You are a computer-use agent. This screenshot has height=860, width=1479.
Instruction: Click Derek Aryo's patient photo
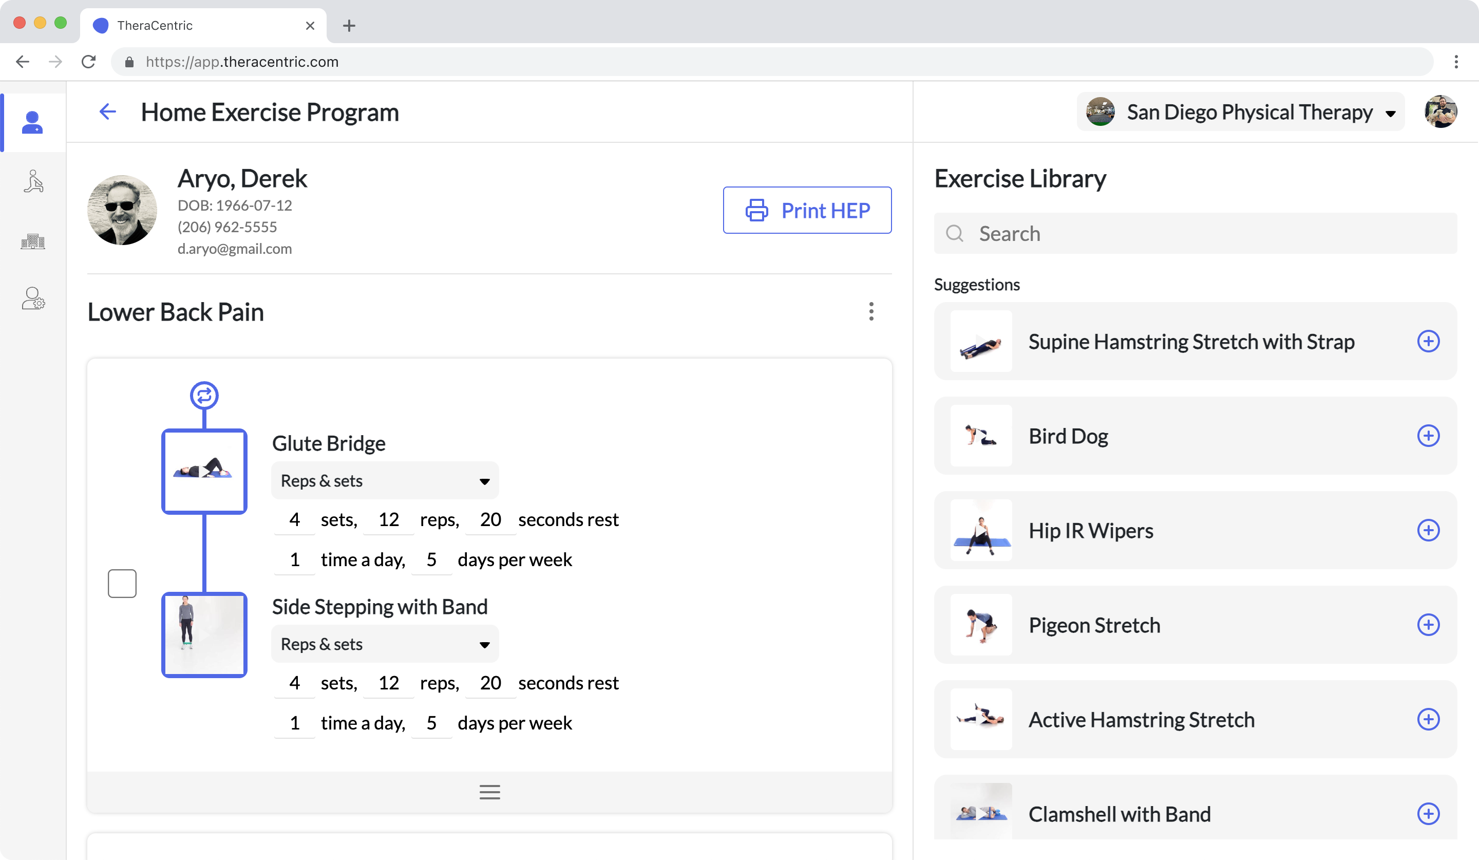pos(122,210)
